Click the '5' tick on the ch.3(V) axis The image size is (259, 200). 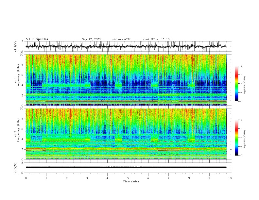23,163
